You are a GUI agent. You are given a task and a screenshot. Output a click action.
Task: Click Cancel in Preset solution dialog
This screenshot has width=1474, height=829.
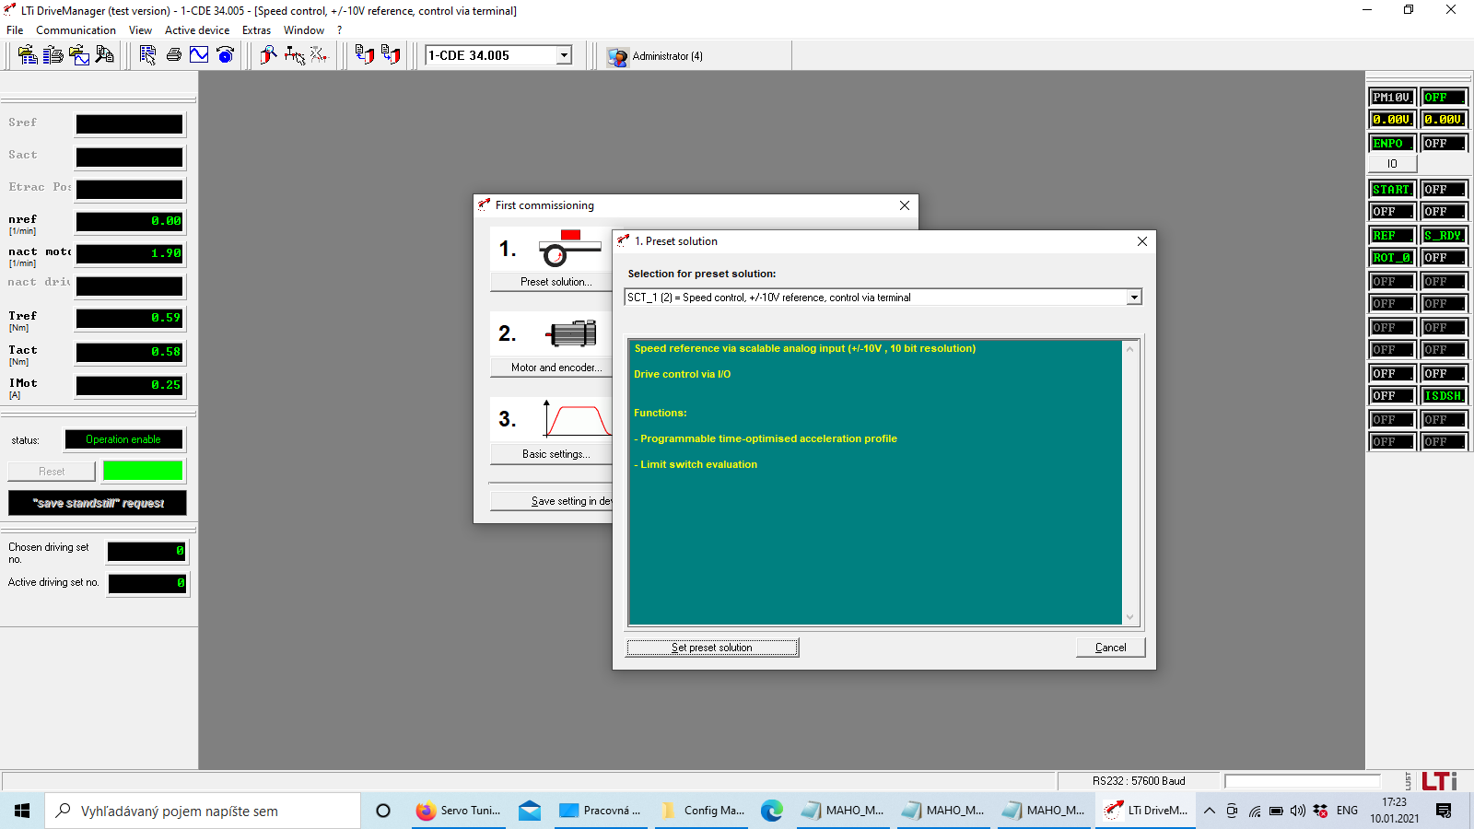[x=1111, y=648]
